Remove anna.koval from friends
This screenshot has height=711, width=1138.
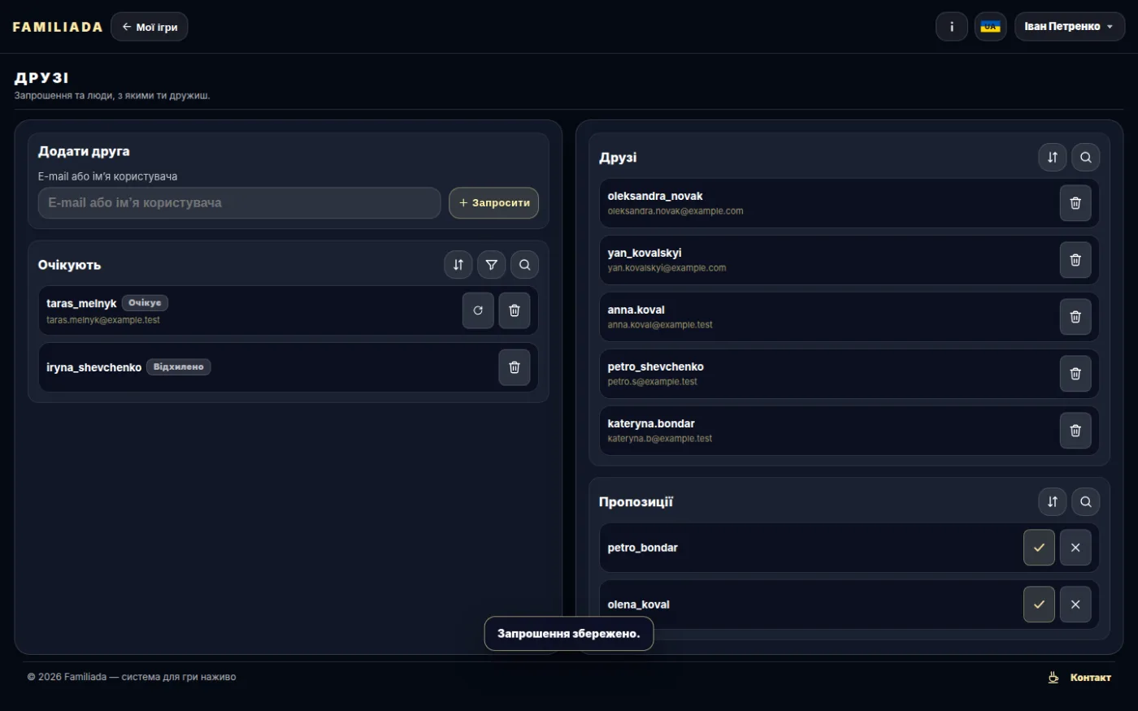[1075, 317]
